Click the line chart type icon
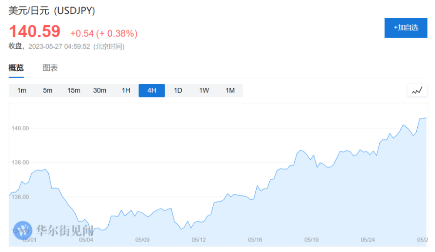Image resolution: width=435 pixels, height=252 pixels. (x=417, y=90)
